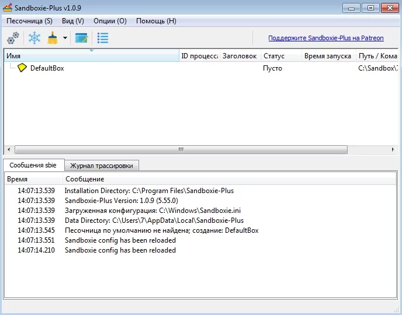This screenshot has height=315, width=402.
Task: Open global settings gears icon
Action: tap(13, 38)
